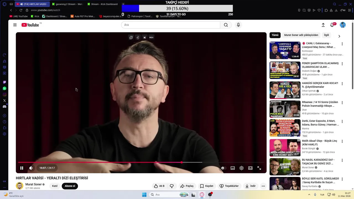Switch to Stream - Kick Dashboard tab

[x=102, y=4]
